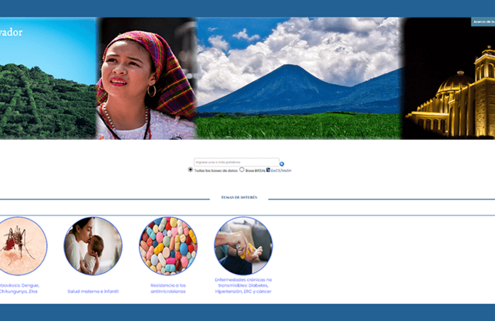This screenshot has width=495, height=321.
Task: Open the colorful pills circle image
Action: point(168,246)
